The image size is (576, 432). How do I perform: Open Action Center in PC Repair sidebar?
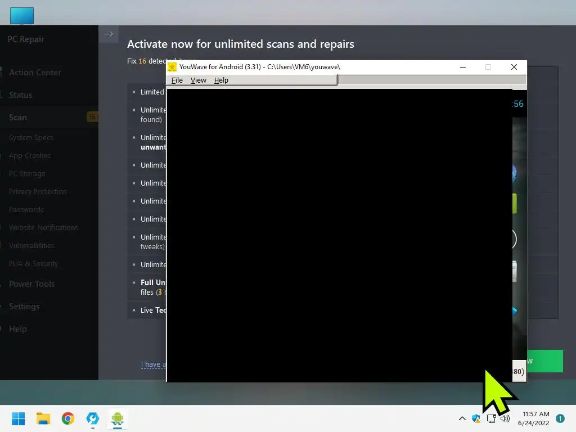coord(35,73)
